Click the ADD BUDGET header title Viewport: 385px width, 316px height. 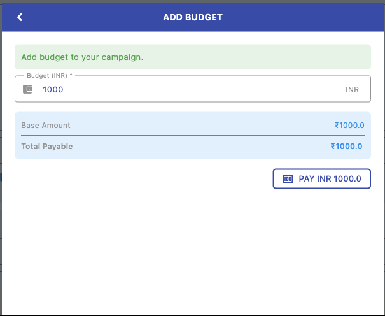(x=192, y=17)
